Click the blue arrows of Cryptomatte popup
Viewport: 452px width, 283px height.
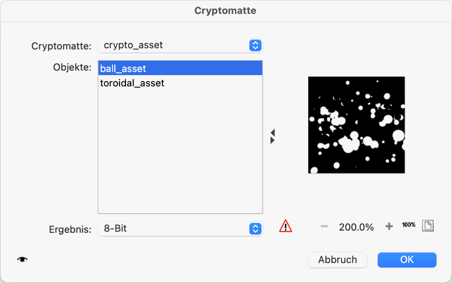pyautogui.click(x=255, y=46)
